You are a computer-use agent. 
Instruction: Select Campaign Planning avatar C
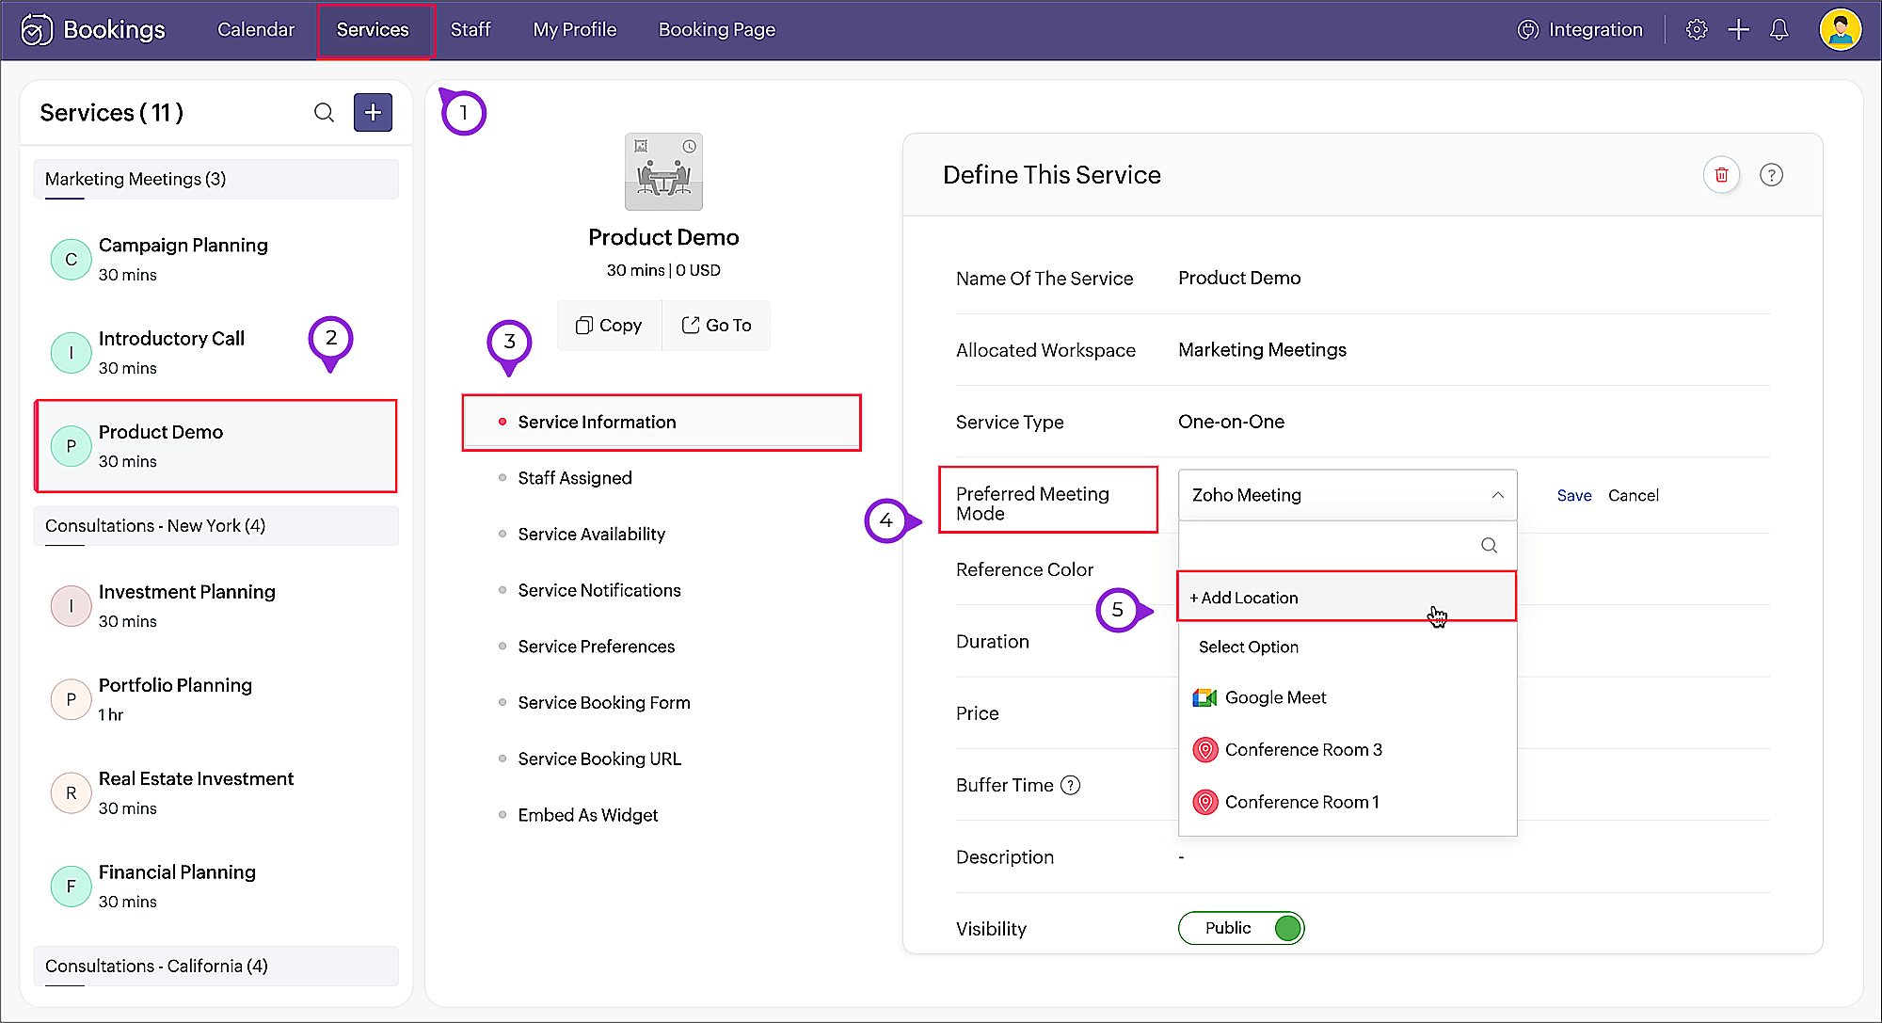(x=71, y=260)
